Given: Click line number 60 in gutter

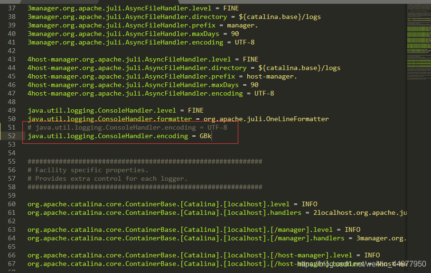Looking at the screenshot, I should pyautogui.click(x=11, y=204).
